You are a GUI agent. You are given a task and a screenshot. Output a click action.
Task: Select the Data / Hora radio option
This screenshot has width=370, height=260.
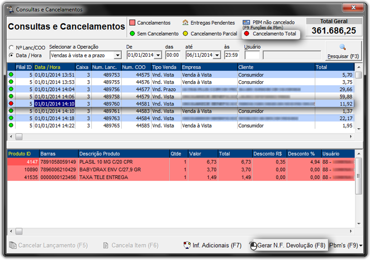click(11, 55)
